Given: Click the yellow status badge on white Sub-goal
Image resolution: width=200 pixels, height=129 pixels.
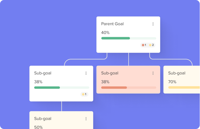Looking at the screenshot, I should [x=84, y=94].
